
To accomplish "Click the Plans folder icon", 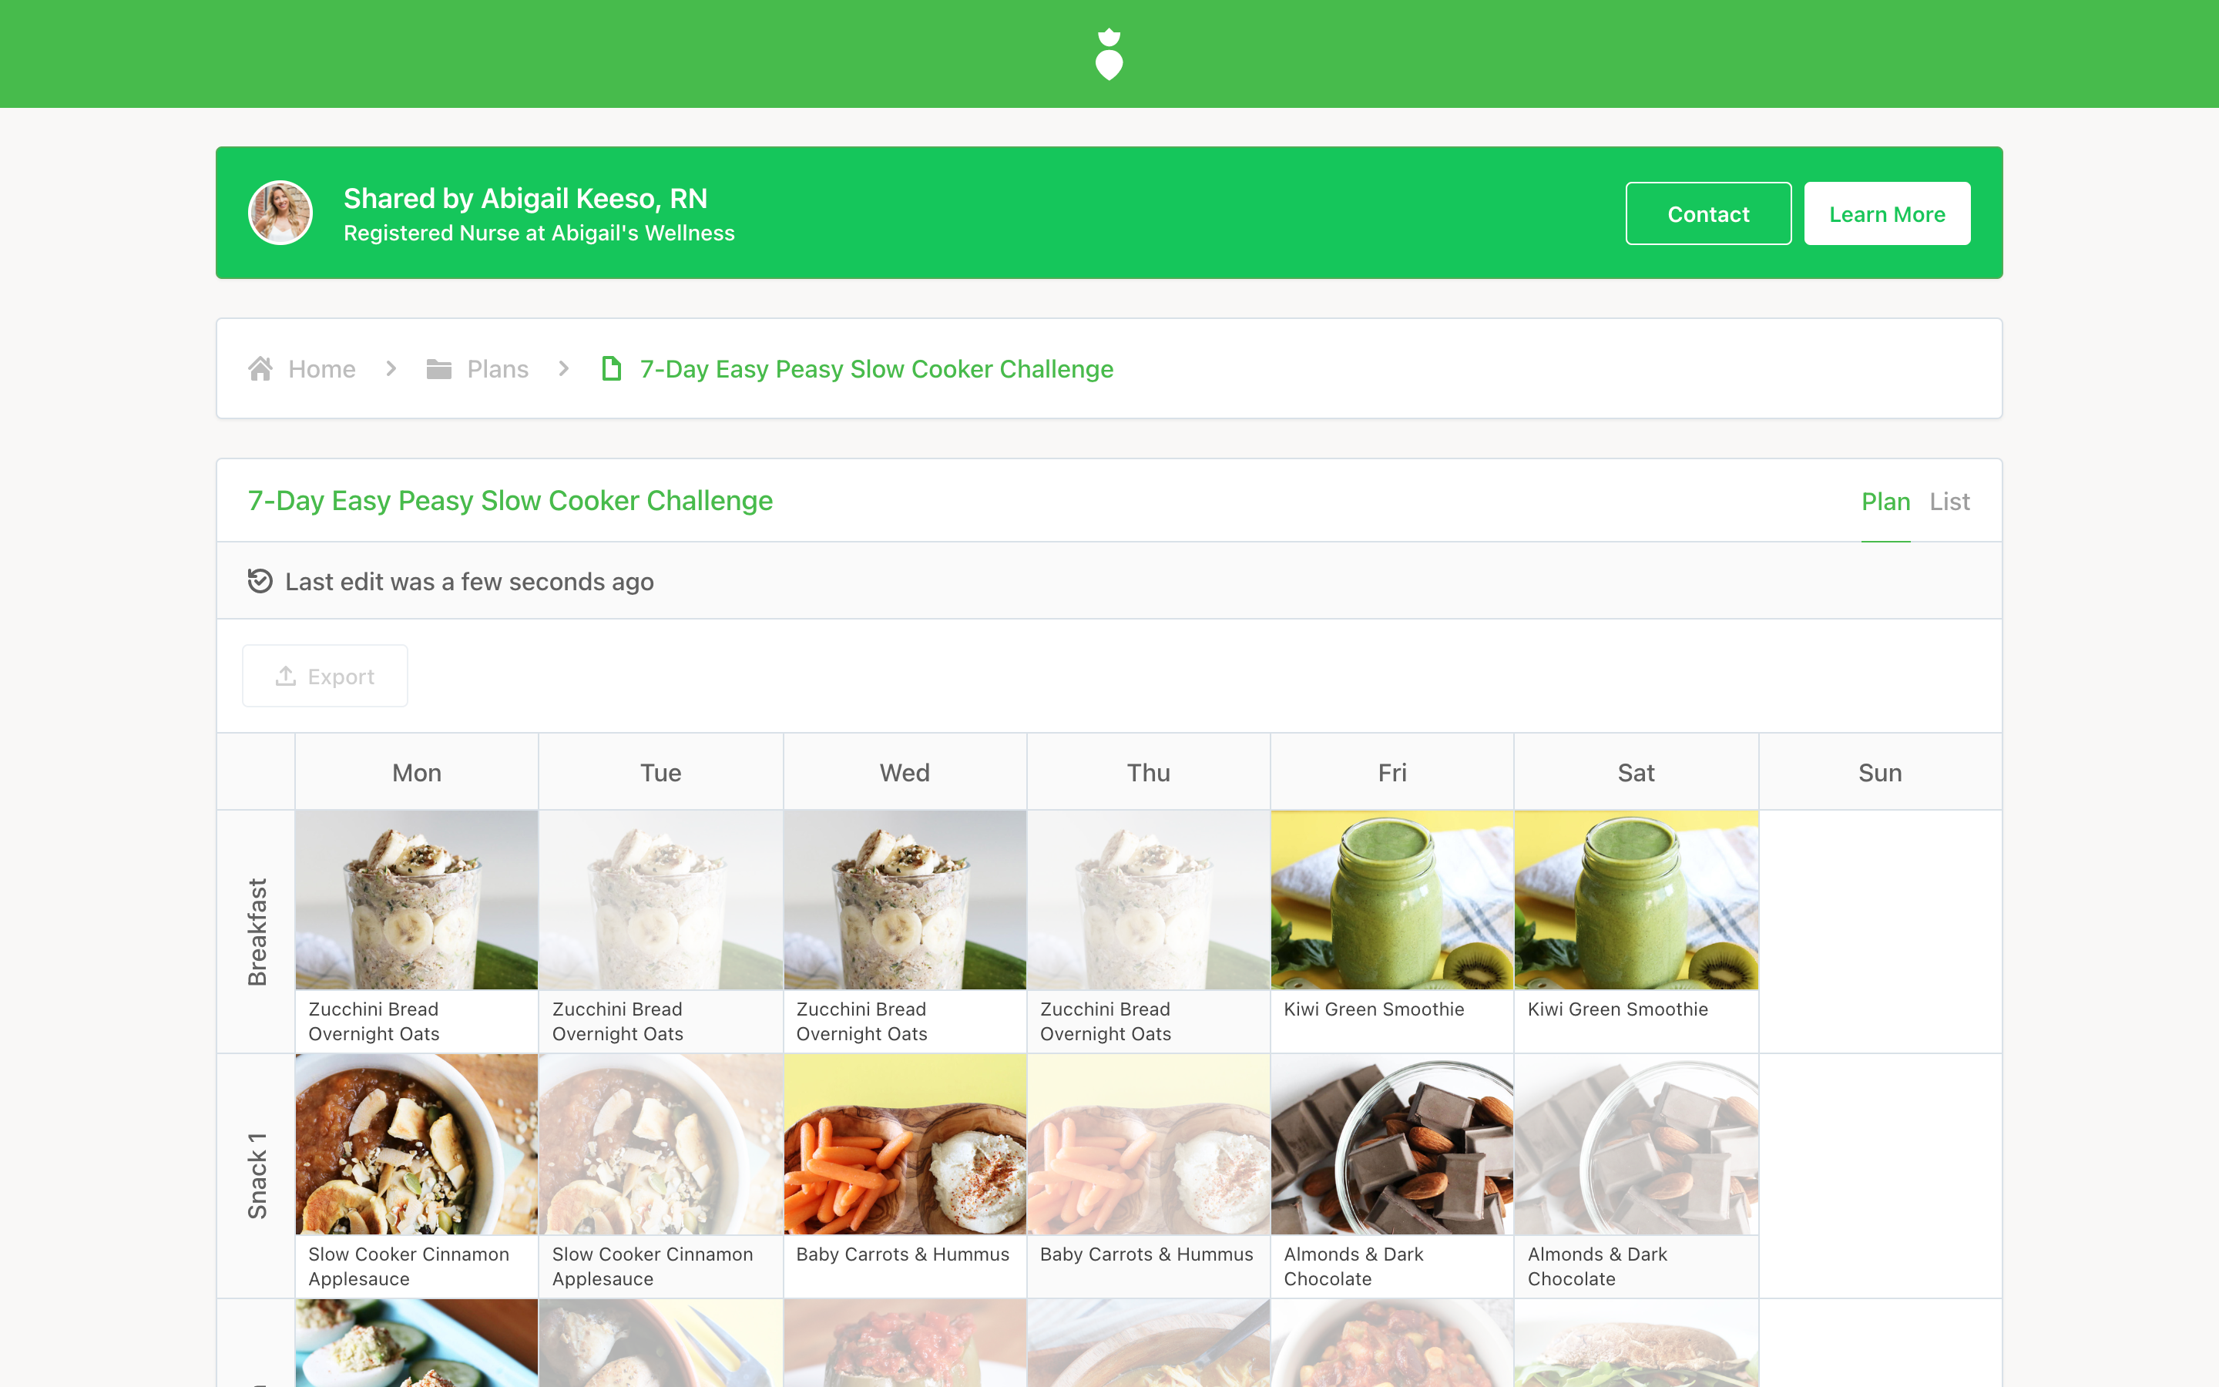I will 439,369.
